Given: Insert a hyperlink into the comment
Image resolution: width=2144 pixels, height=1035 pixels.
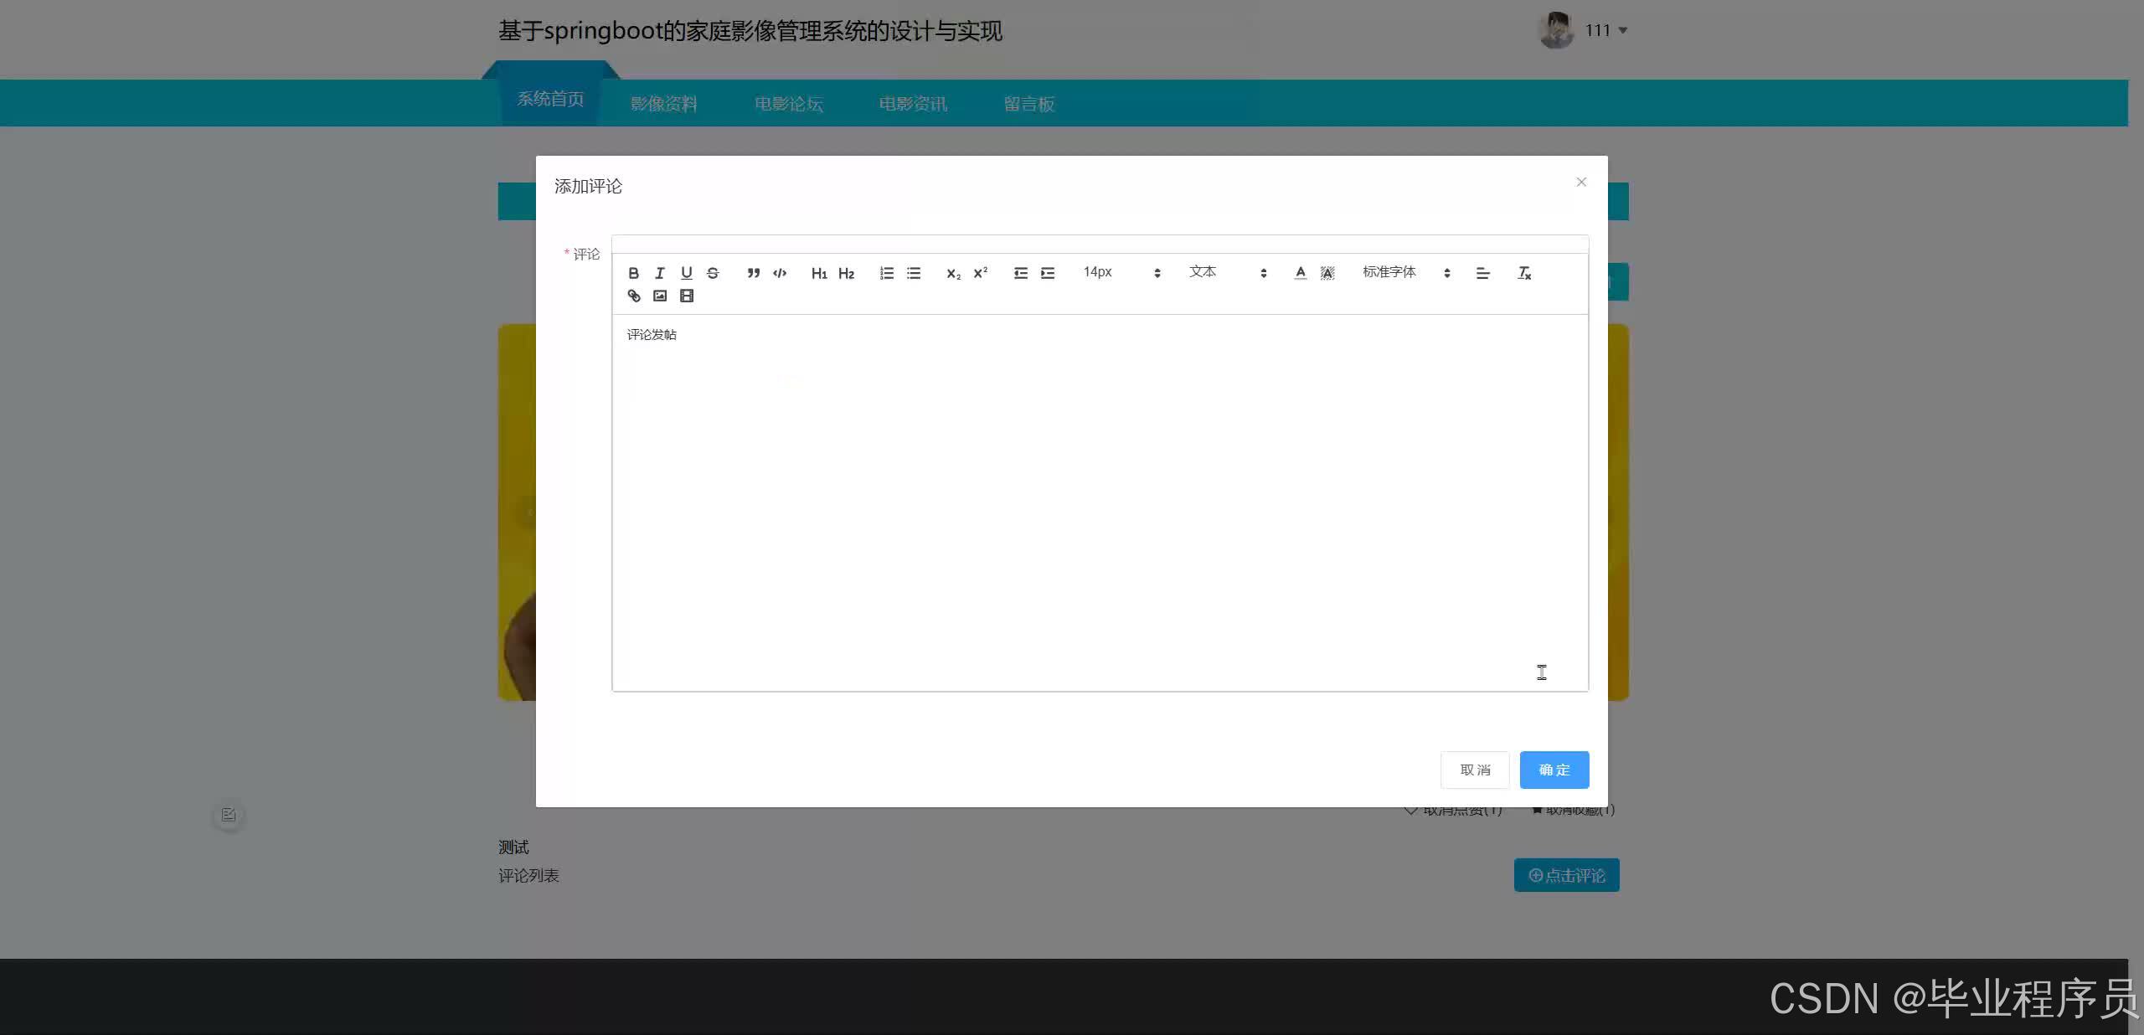Looking at the screenshot, I should [x=633, y=296].
